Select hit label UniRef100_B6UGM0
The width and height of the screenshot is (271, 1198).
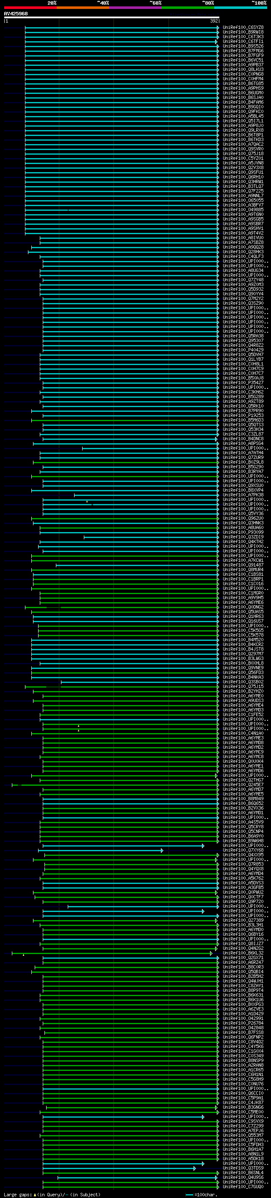[243, 93]
